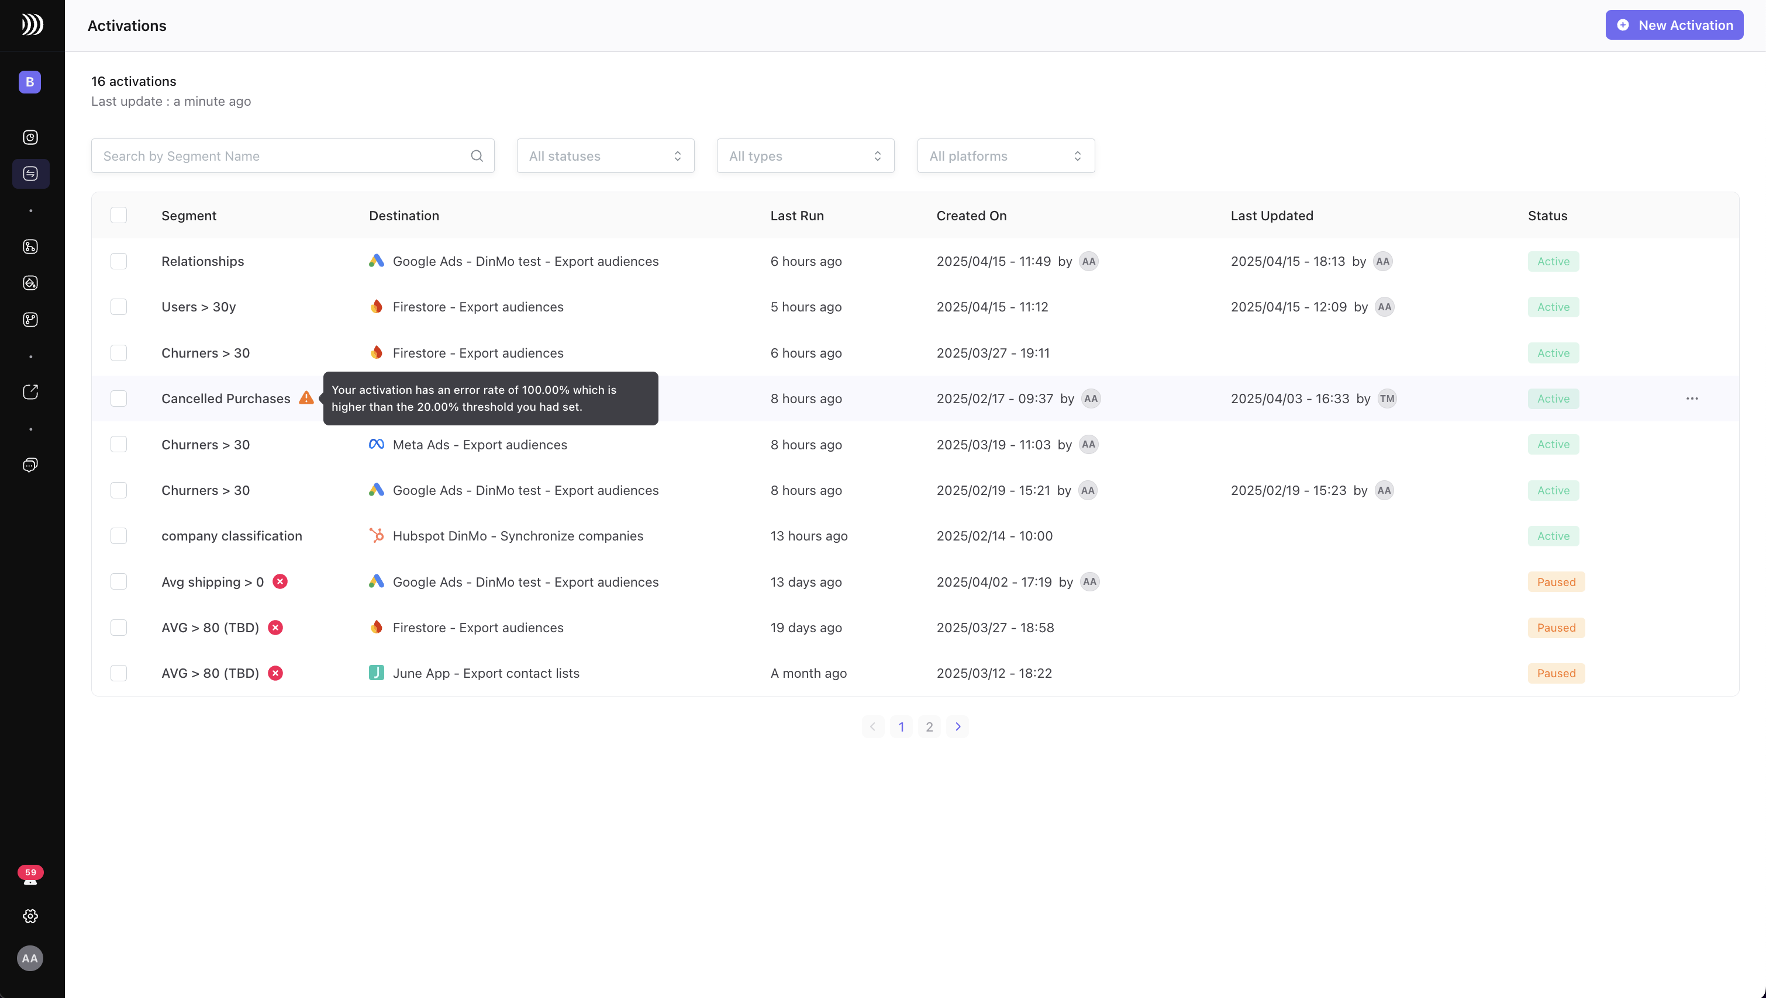Open the external link icon in sidebar
The image size is (1766, 998).
click(x=30, y=392)
